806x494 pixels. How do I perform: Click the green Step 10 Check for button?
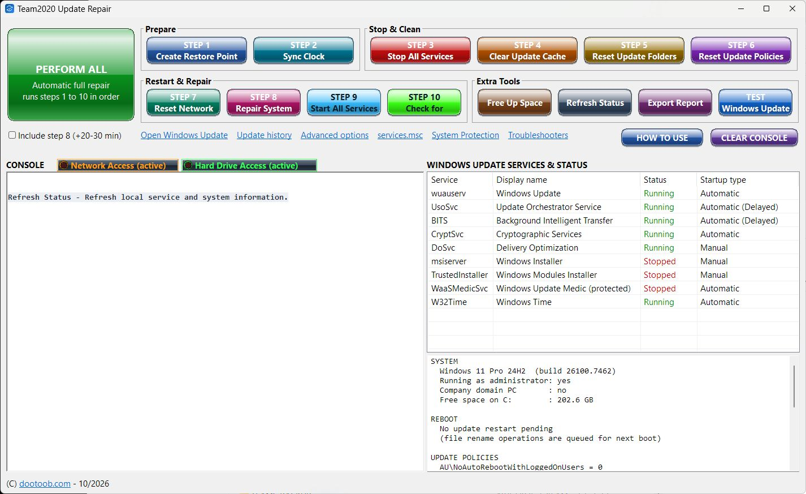point(424,103)
